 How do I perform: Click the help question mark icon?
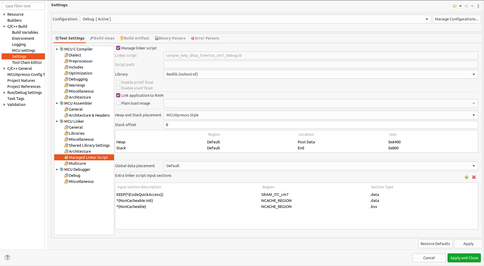[7, 257]
